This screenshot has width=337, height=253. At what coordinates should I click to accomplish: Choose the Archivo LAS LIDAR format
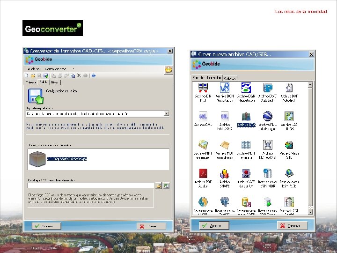point(289,116)
